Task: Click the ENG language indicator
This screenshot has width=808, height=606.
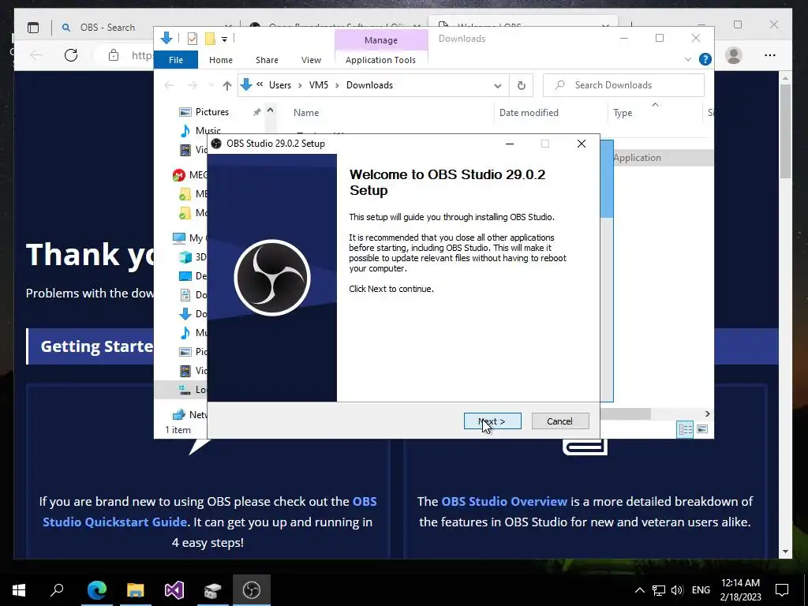Action: pos(701,590)
